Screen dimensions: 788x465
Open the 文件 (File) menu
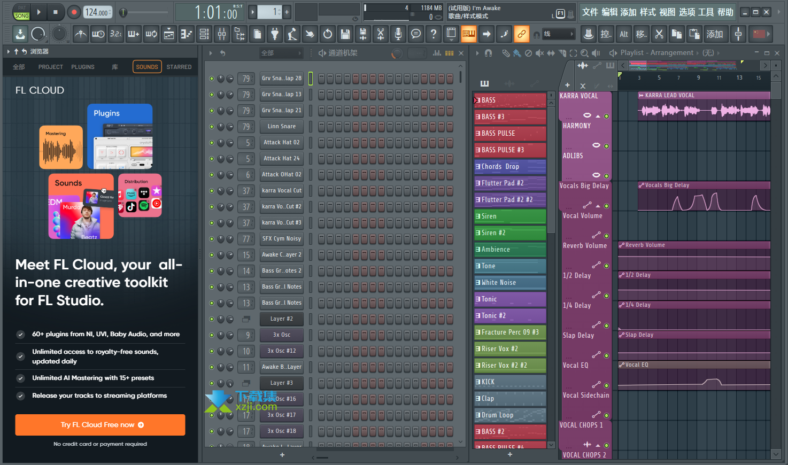click(590, 12)
